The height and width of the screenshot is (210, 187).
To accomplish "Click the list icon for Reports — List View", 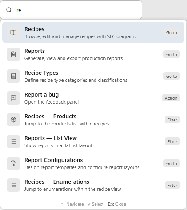I will (x=13, y=141).
